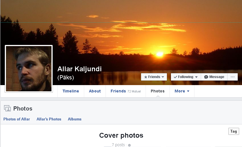Click the Messenger icon beside Message
This screenshot has height=147, width=242.
click(206, 77)
